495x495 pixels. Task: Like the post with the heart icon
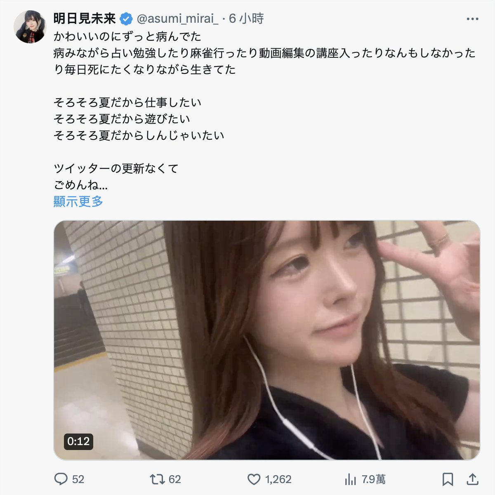click(x=254, y=479)
